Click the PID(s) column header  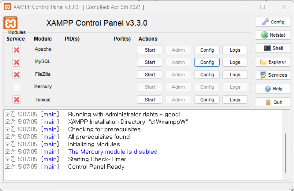[72, 39]
